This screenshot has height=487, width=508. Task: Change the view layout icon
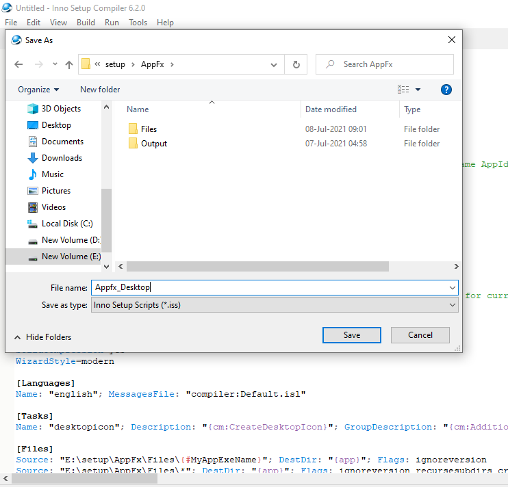click(403, 90)
